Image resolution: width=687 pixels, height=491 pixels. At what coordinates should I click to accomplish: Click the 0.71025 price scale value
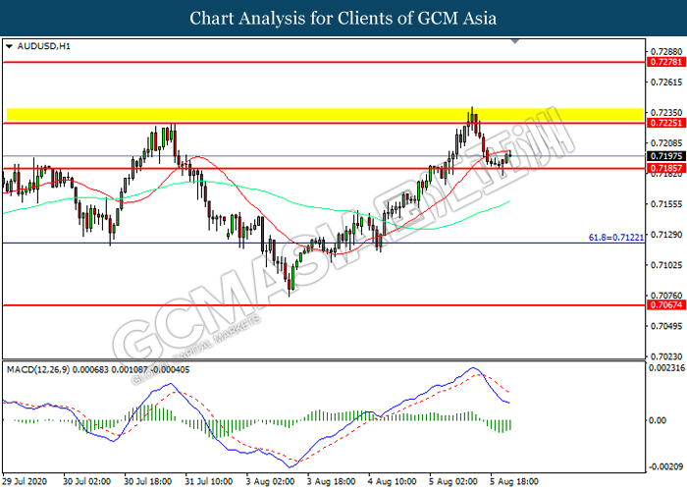tap(666, 265)
